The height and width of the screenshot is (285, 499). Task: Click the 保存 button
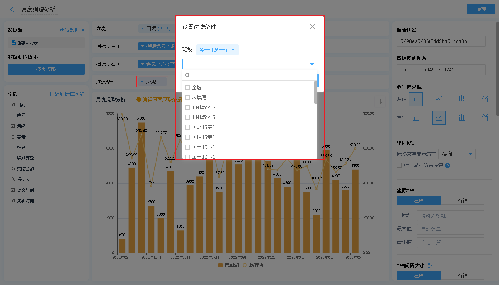pyautogui.click(x=481, y=9)
